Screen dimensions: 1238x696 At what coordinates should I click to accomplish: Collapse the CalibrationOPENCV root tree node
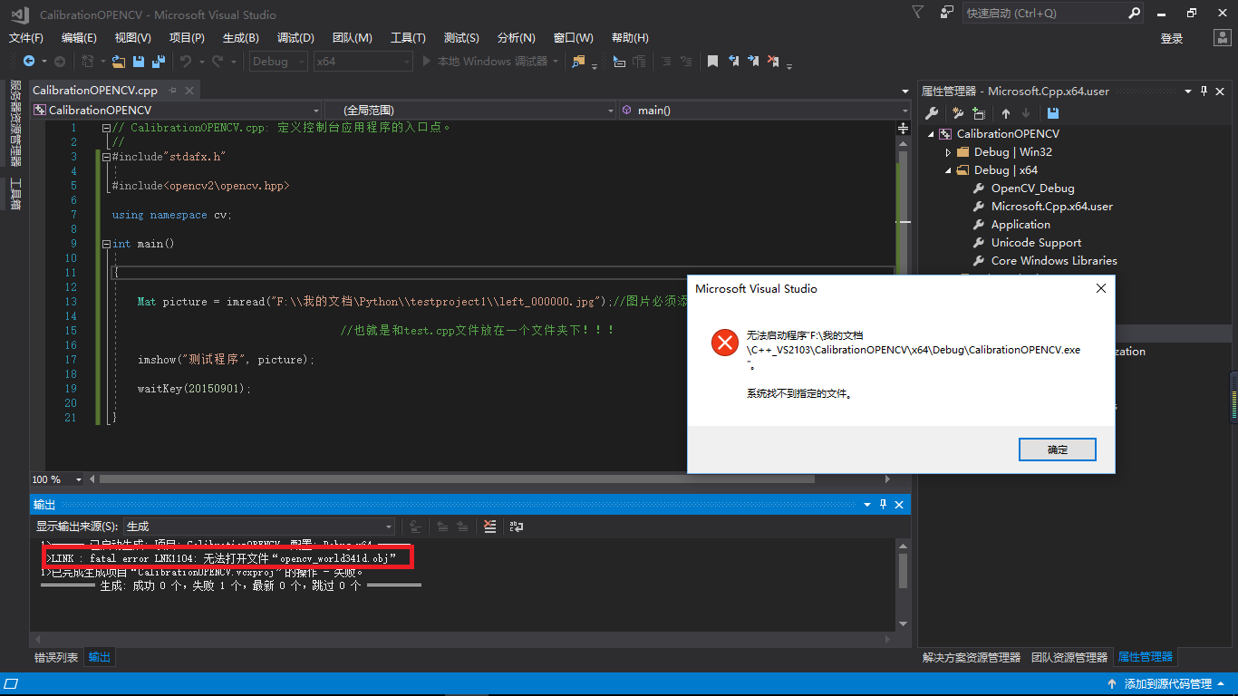coord(930,134)
